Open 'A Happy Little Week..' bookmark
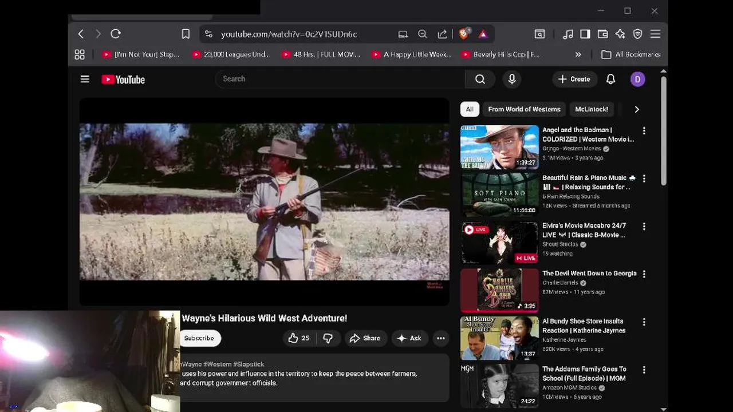733x412 pixels. [x=412, y=54]
